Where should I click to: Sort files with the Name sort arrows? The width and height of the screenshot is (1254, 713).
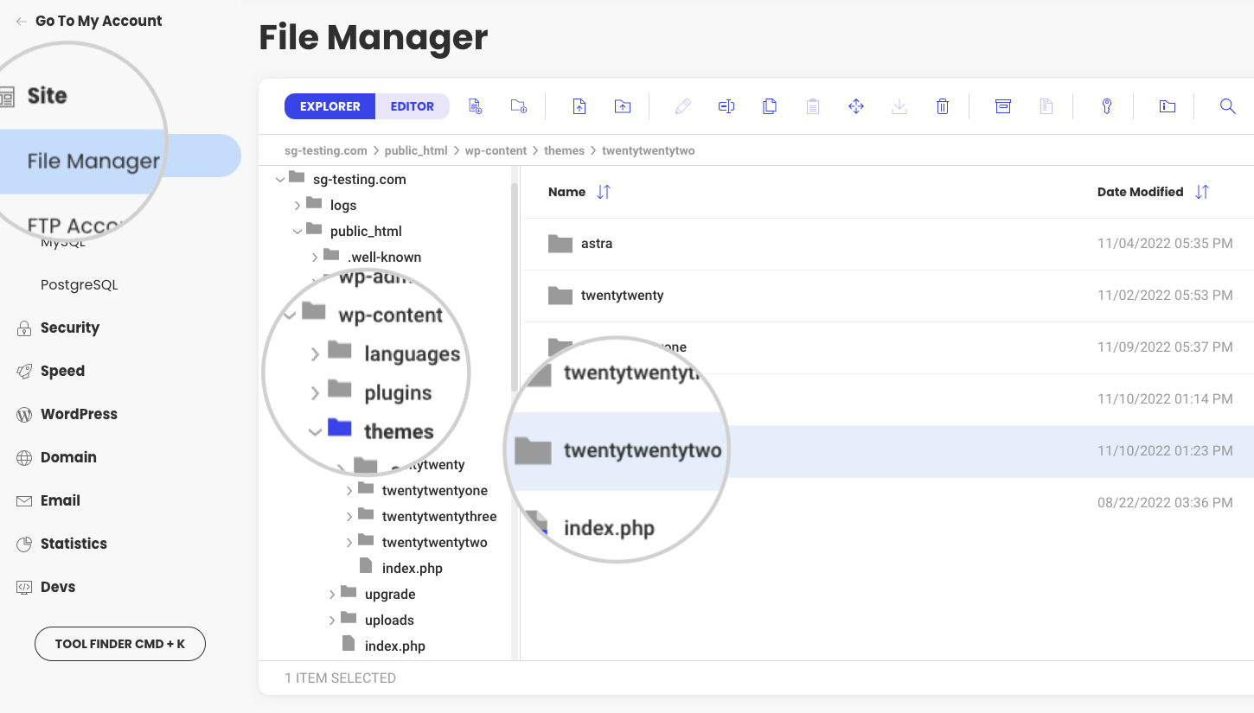604,192
